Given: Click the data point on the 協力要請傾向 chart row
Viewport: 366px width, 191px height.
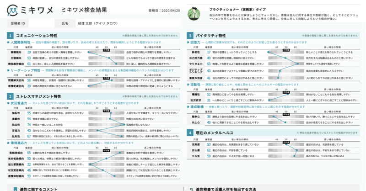Looking at the screenshot, I should click(90, 164).
